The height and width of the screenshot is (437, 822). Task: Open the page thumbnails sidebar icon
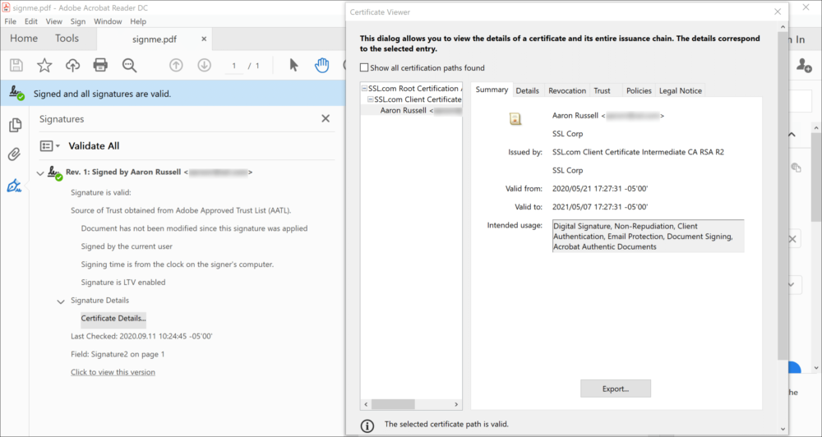[x=14, y=125]
